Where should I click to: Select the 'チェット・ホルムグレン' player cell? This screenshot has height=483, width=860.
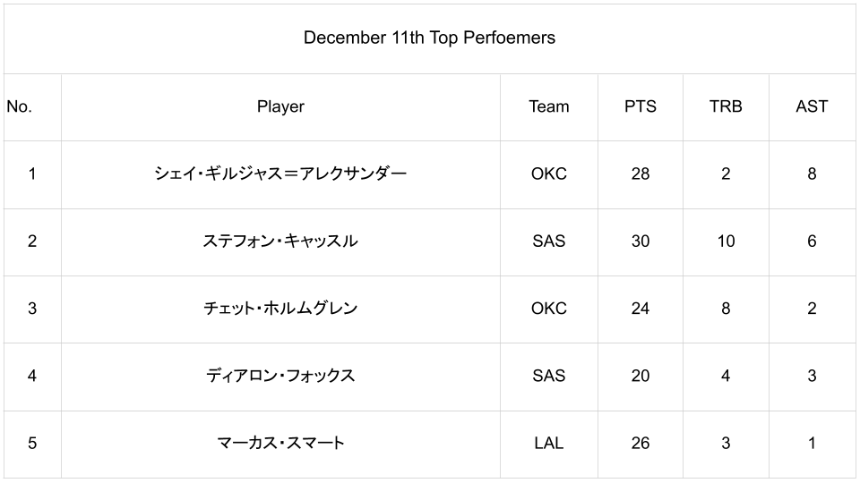280,309
